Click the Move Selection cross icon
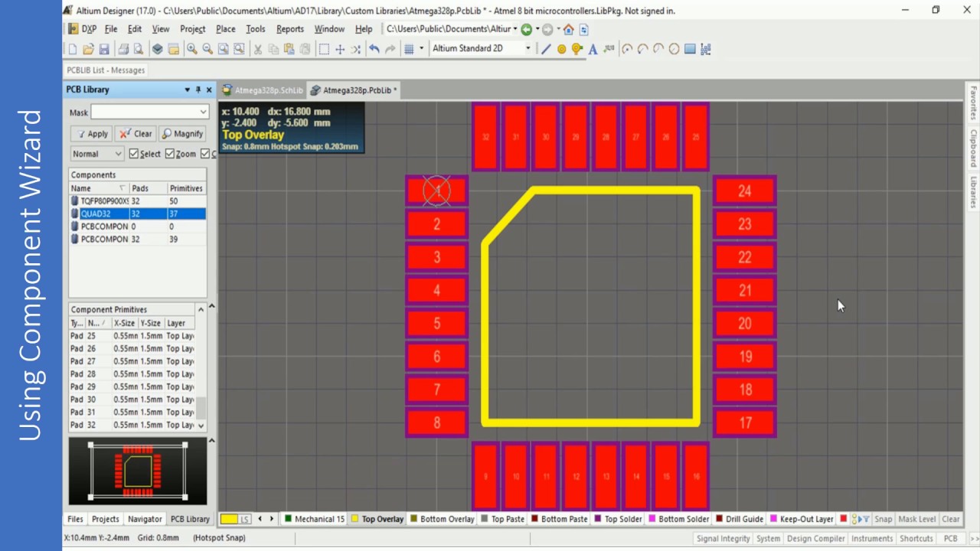Image resolution: width=980 pixels, height=551 pixels. click(340, 49)
